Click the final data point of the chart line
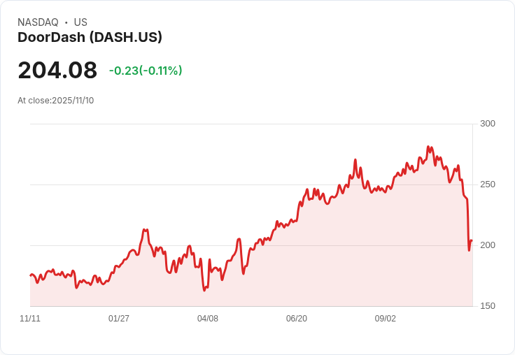This screenshot has height=355, width=515. [x=472, y=240]
